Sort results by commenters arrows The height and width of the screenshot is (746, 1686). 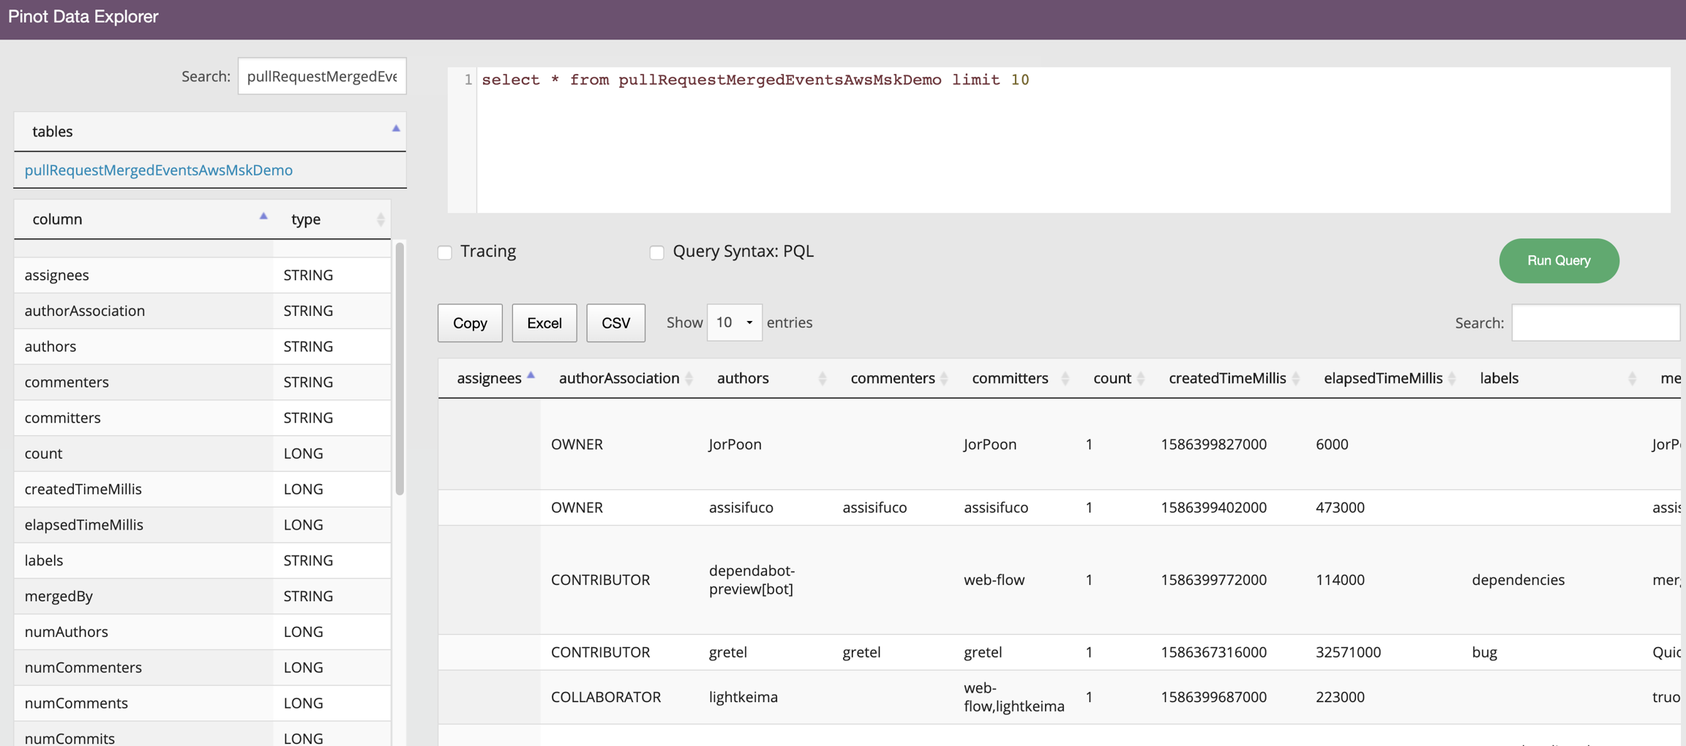pyautogui.click(x=944, y=378)
